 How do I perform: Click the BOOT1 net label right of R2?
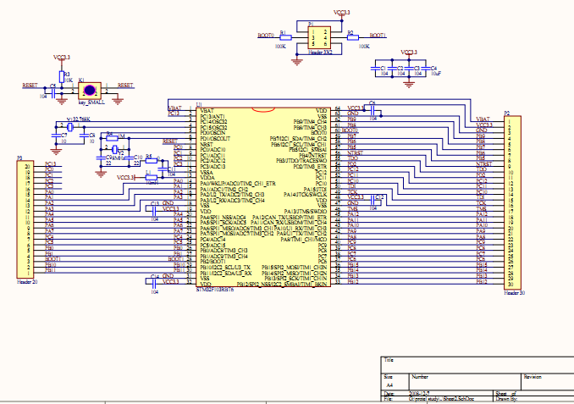[x=378, y=36]
